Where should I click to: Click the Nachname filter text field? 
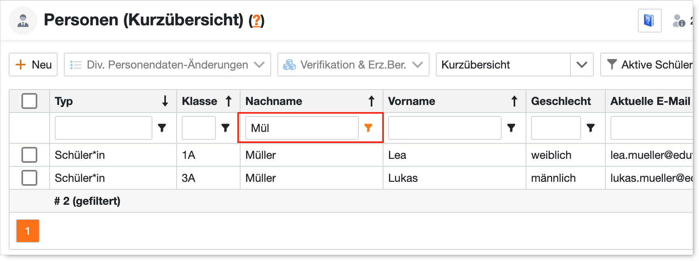tap(302, 128)
